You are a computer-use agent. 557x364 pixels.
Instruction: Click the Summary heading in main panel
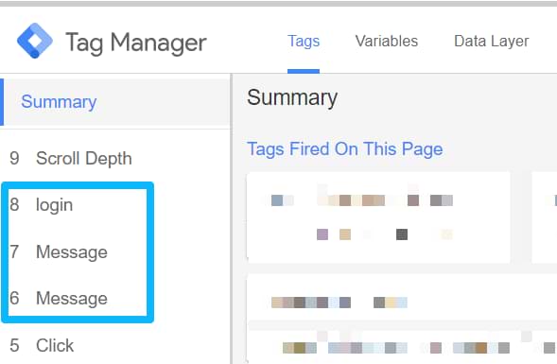click(x=292, y=97)
